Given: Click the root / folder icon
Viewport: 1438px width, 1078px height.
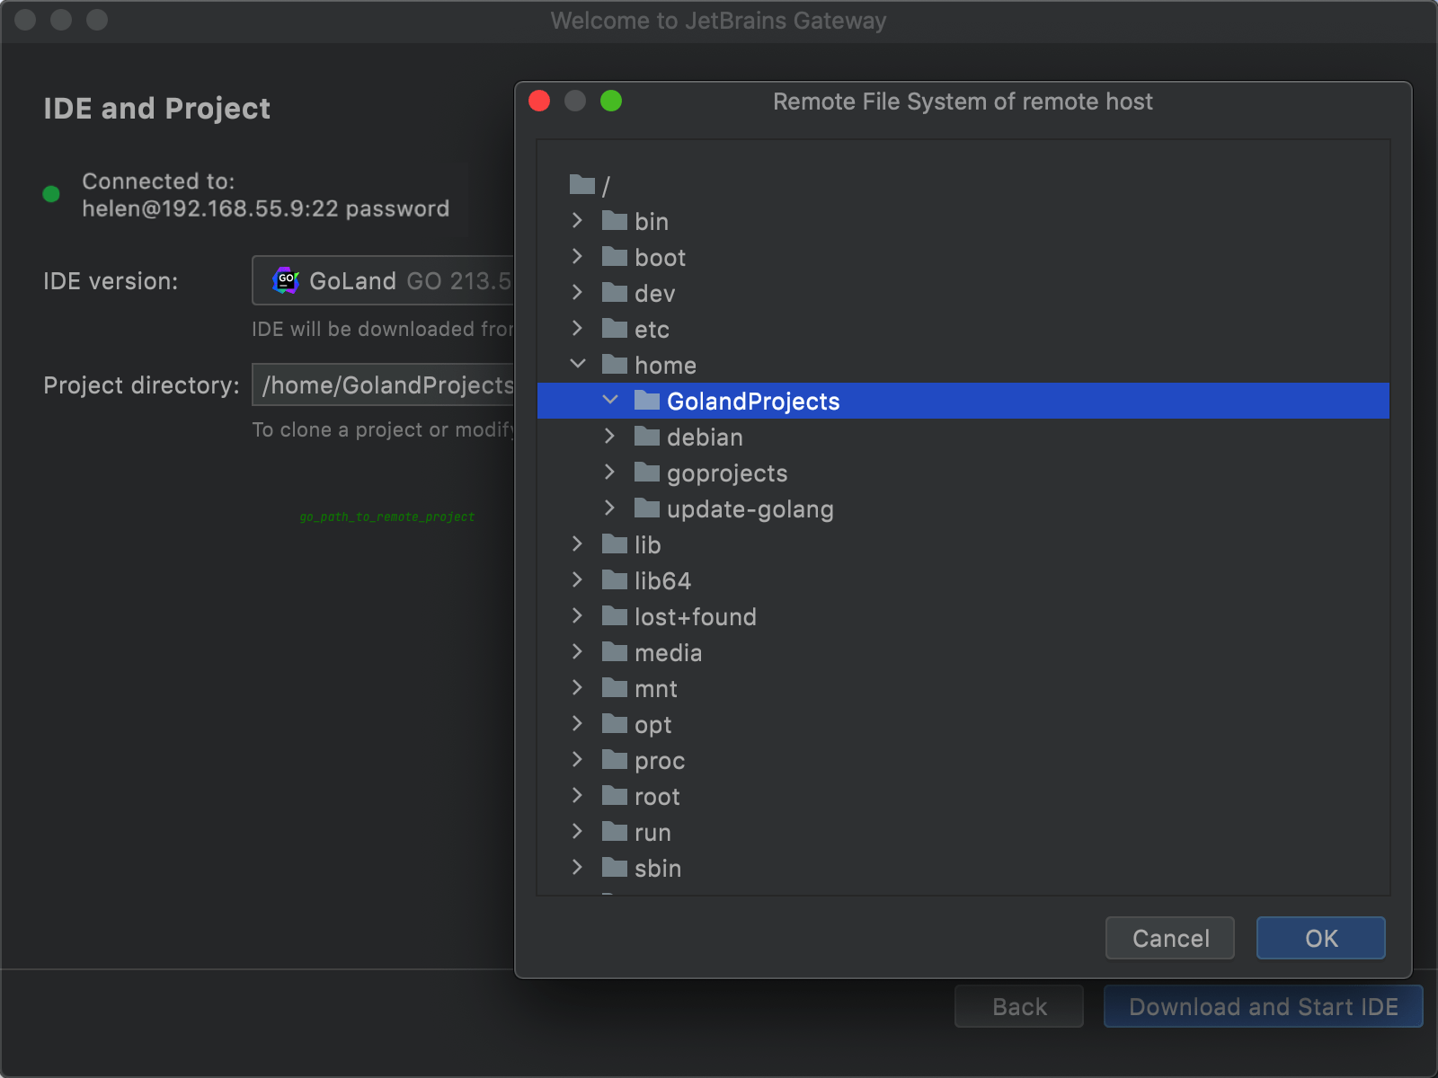Looking at the screenshot, I should (x=581, y=185).
